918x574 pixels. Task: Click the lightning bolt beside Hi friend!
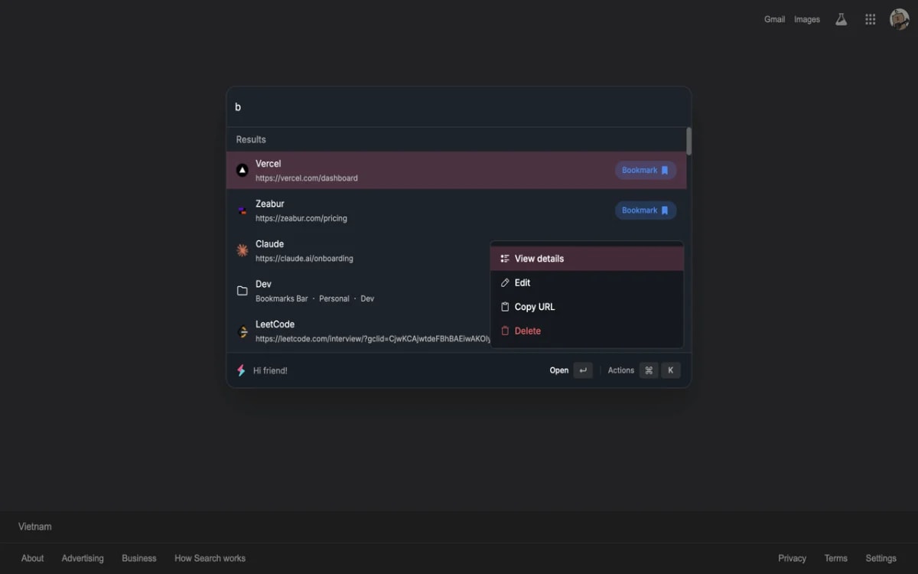(x=242, y=370)
